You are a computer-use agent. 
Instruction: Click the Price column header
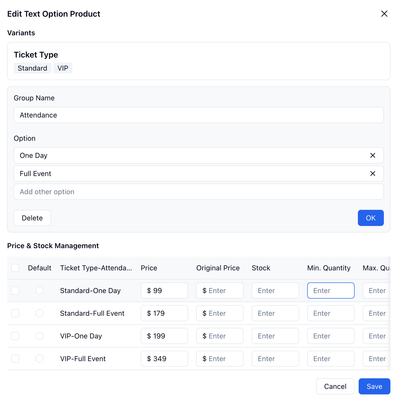[149, 268]
